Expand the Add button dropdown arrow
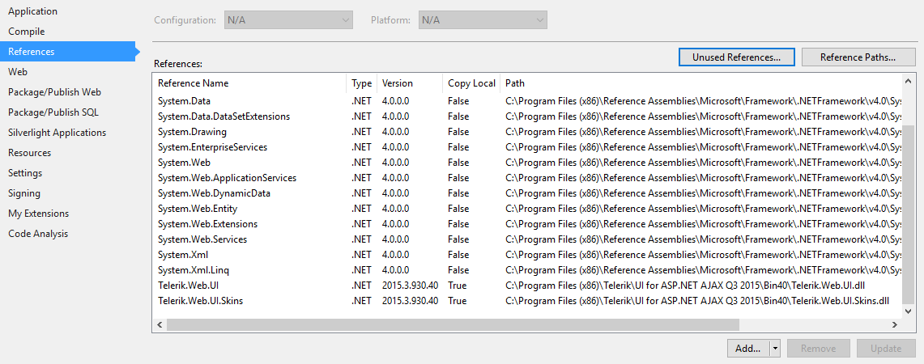Image resolution: width=924 pixels, height=364 pixels. (775, 349)
